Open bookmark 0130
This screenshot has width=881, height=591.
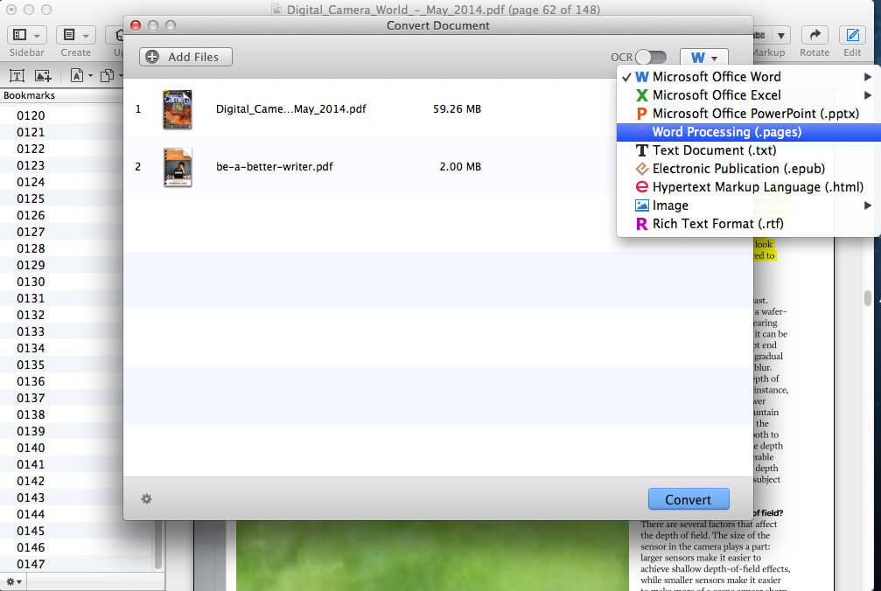click(31, 282)
